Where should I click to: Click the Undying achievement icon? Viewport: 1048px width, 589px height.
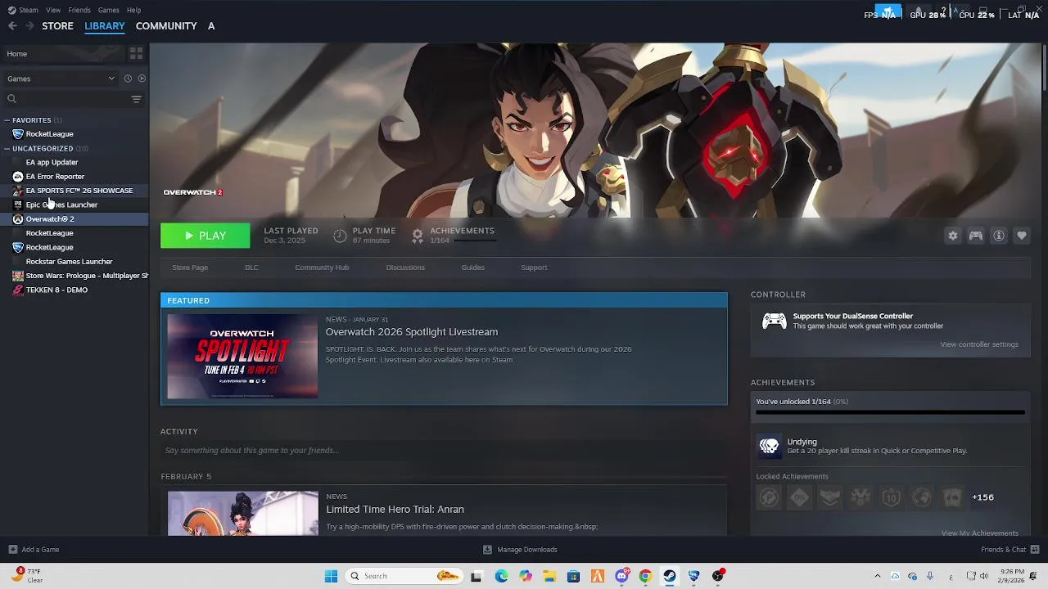[x=769, y=446]
